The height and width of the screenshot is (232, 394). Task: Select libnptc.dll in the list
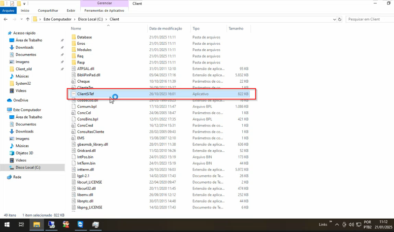click(x=85, y=201)
